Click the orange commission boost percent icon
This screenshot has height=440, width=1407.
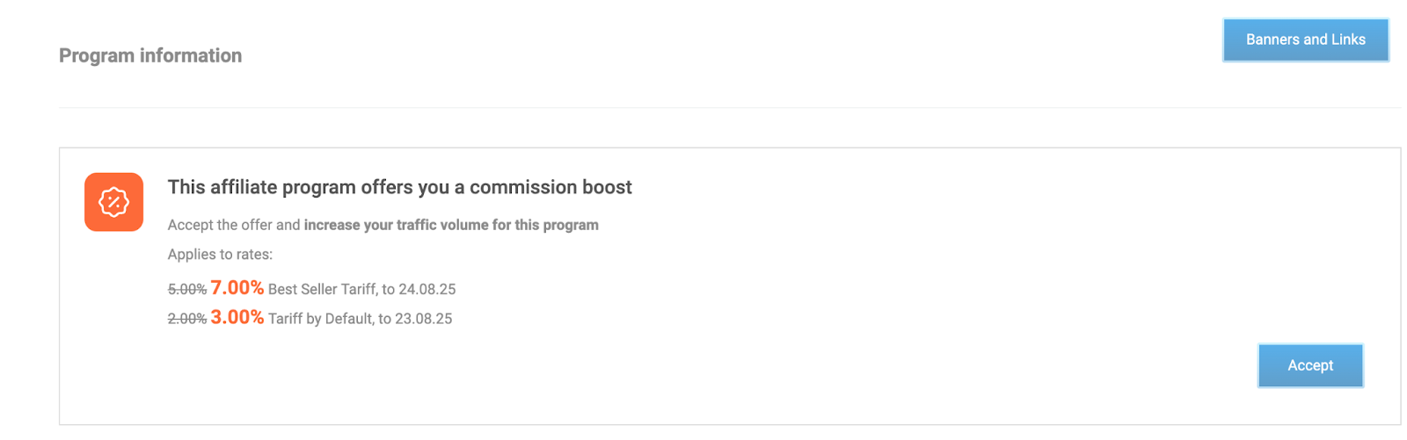(113, 202)
